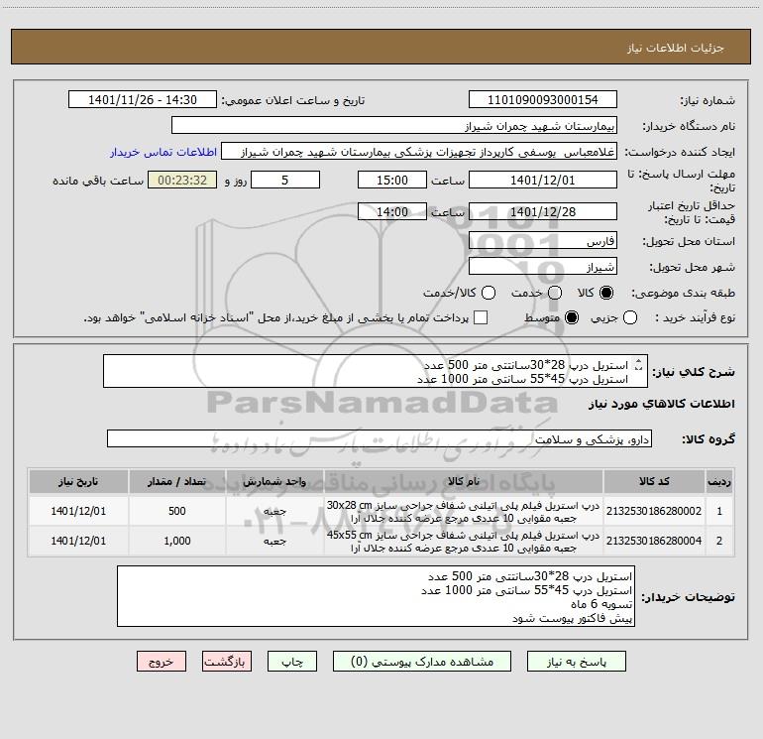The width and height of the screenshot is (763, 739).
Task: Click quantity cell 500
Action: [x=177, y=511]
